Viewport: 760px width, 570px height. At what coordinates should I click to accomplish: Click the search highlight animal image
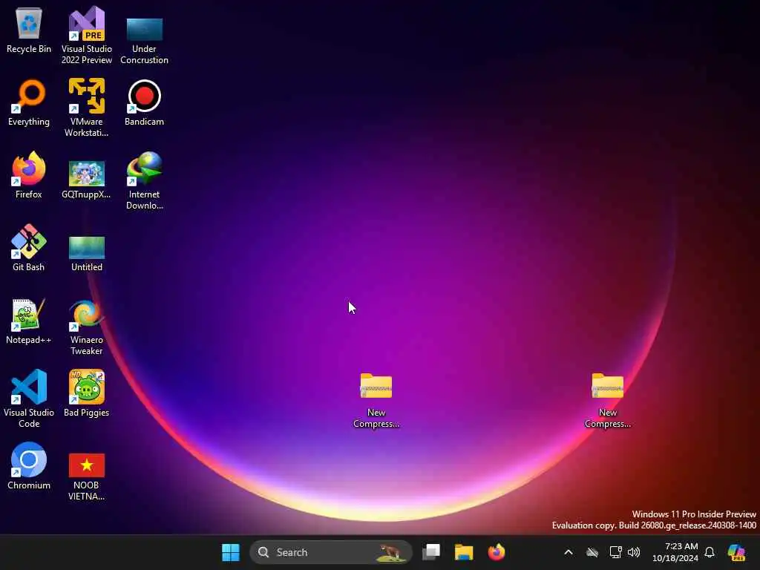(x=390, y=552)
